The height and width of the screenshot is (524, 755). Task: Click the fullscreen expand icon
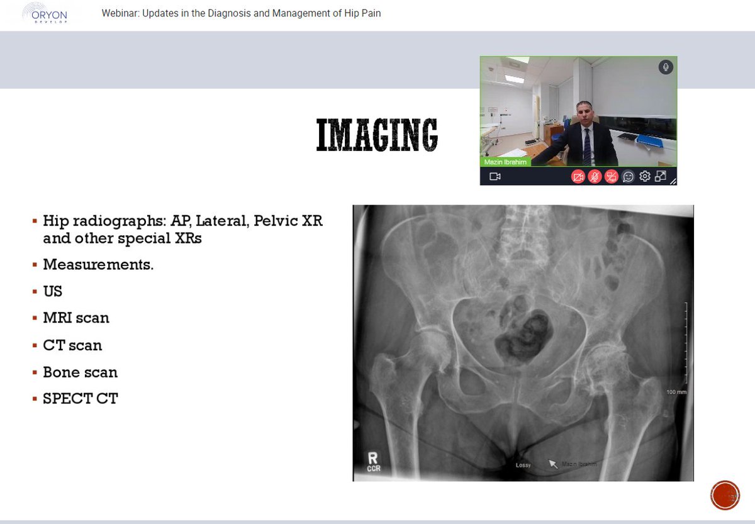click(661, 176)
